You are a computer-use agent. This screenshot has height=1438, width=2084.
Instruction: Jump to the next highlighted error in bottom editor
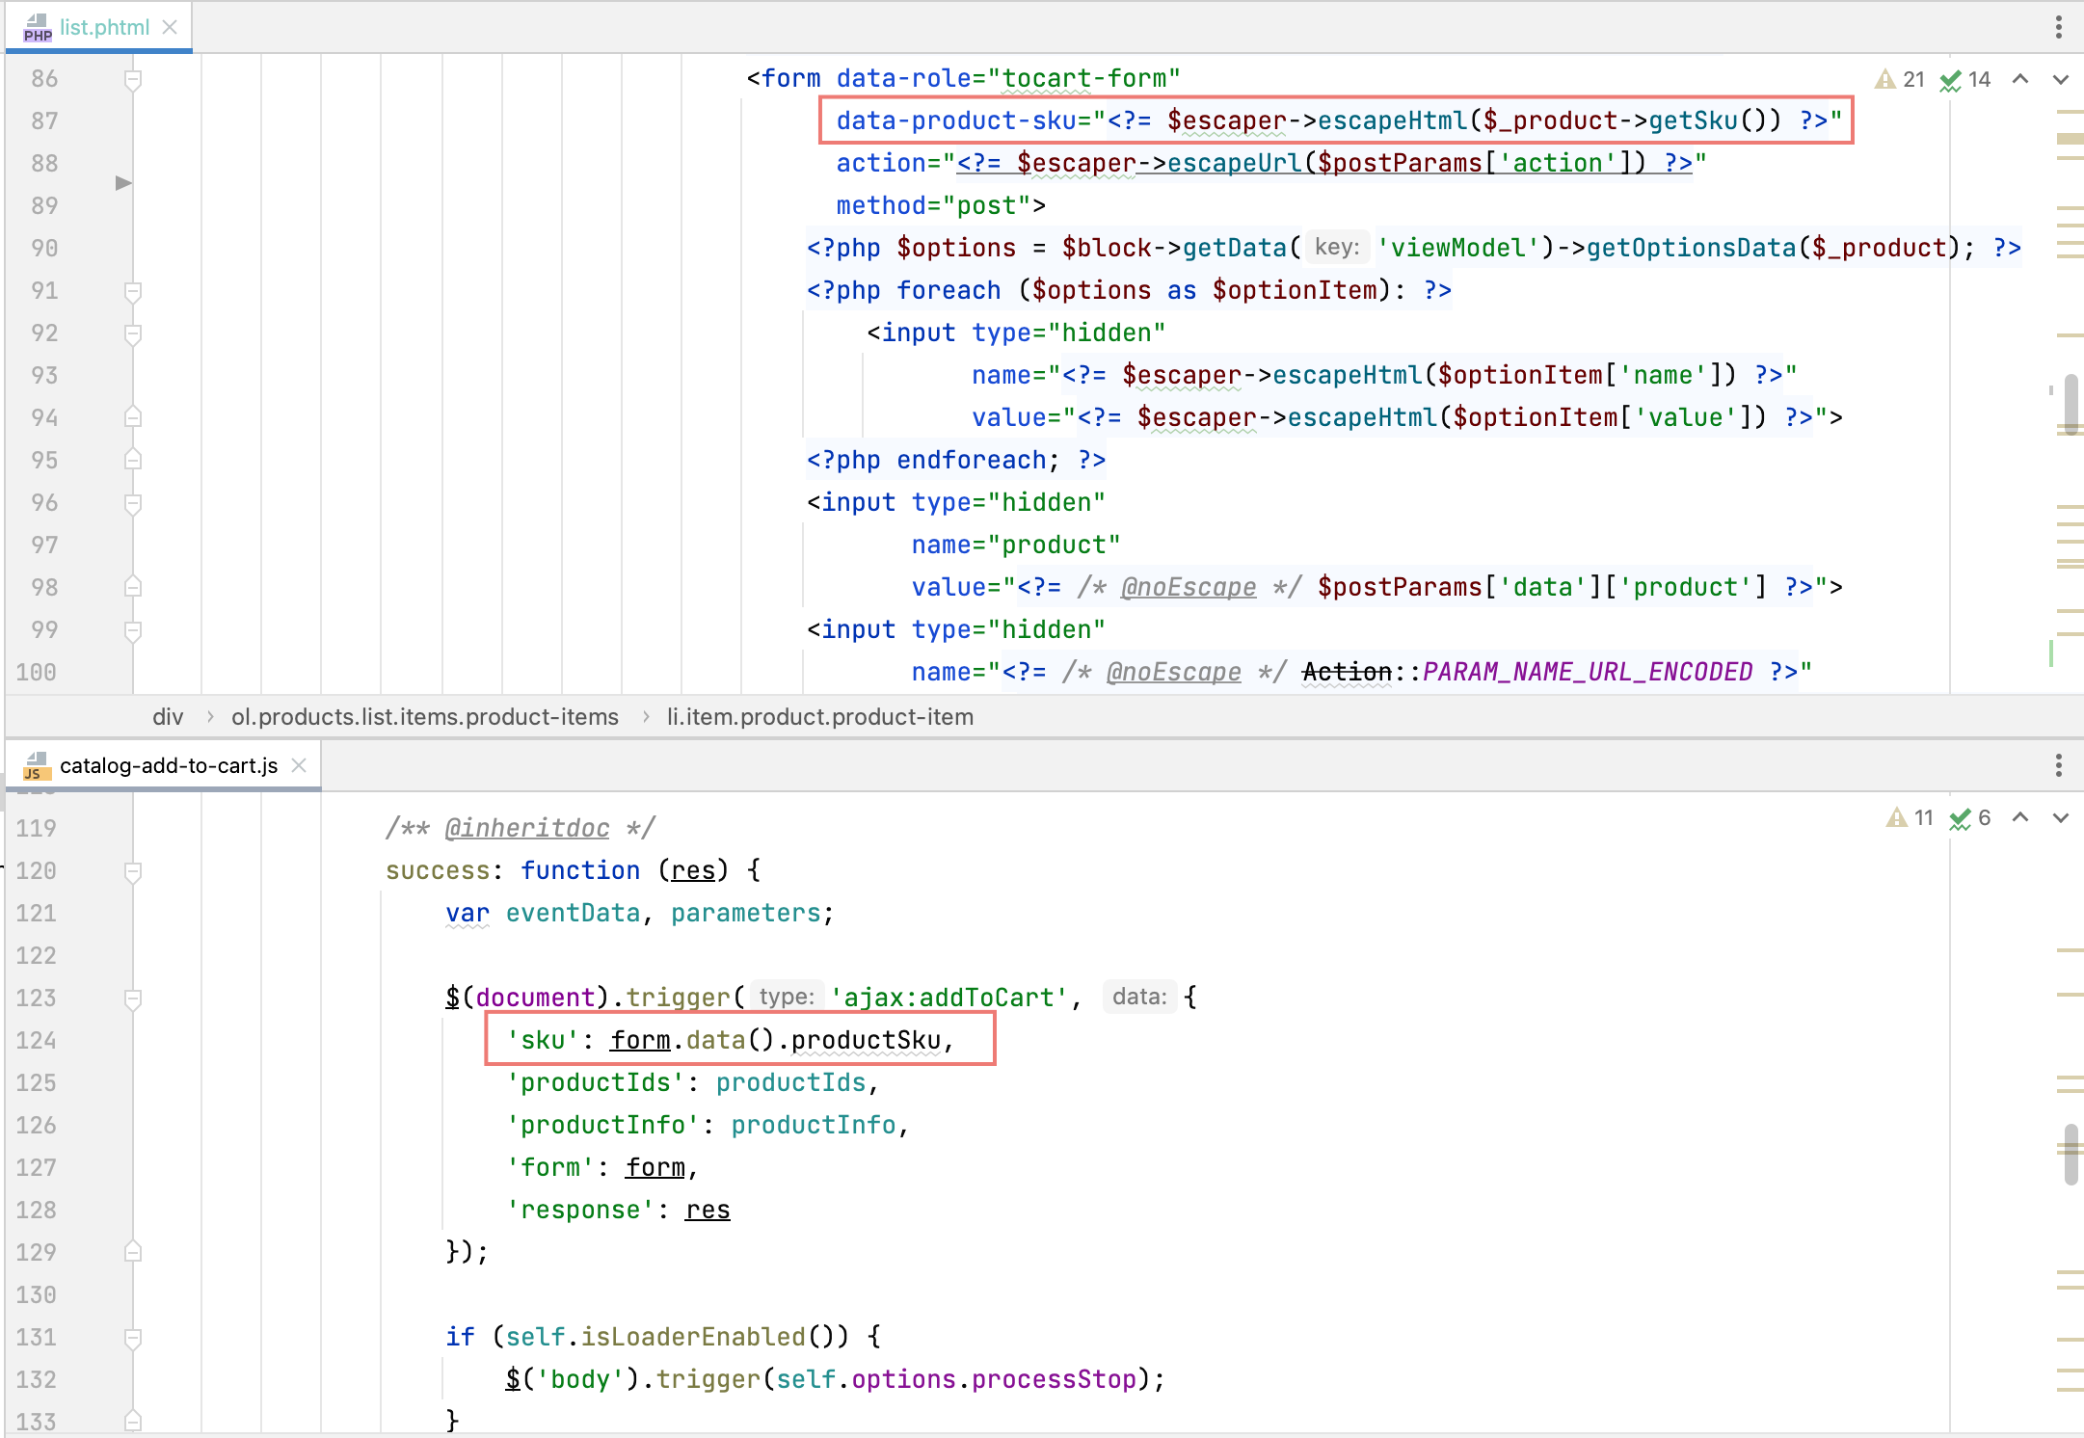point(2061,817)
